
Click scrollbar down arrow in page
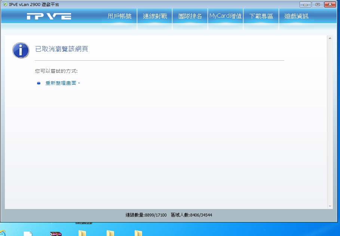point(330,206)
